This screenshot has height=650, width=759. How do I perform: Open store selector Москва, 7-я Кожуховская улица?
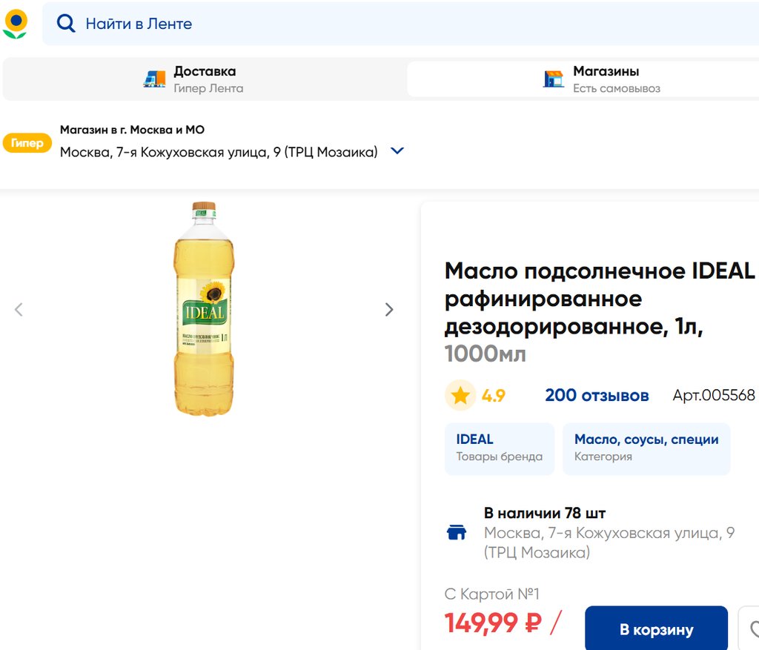pyautogui.click(x=219, y=152)
